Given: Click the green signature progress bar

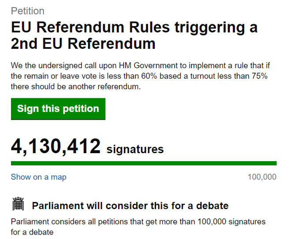Looking at the screenshot, I should coord(144,163).
